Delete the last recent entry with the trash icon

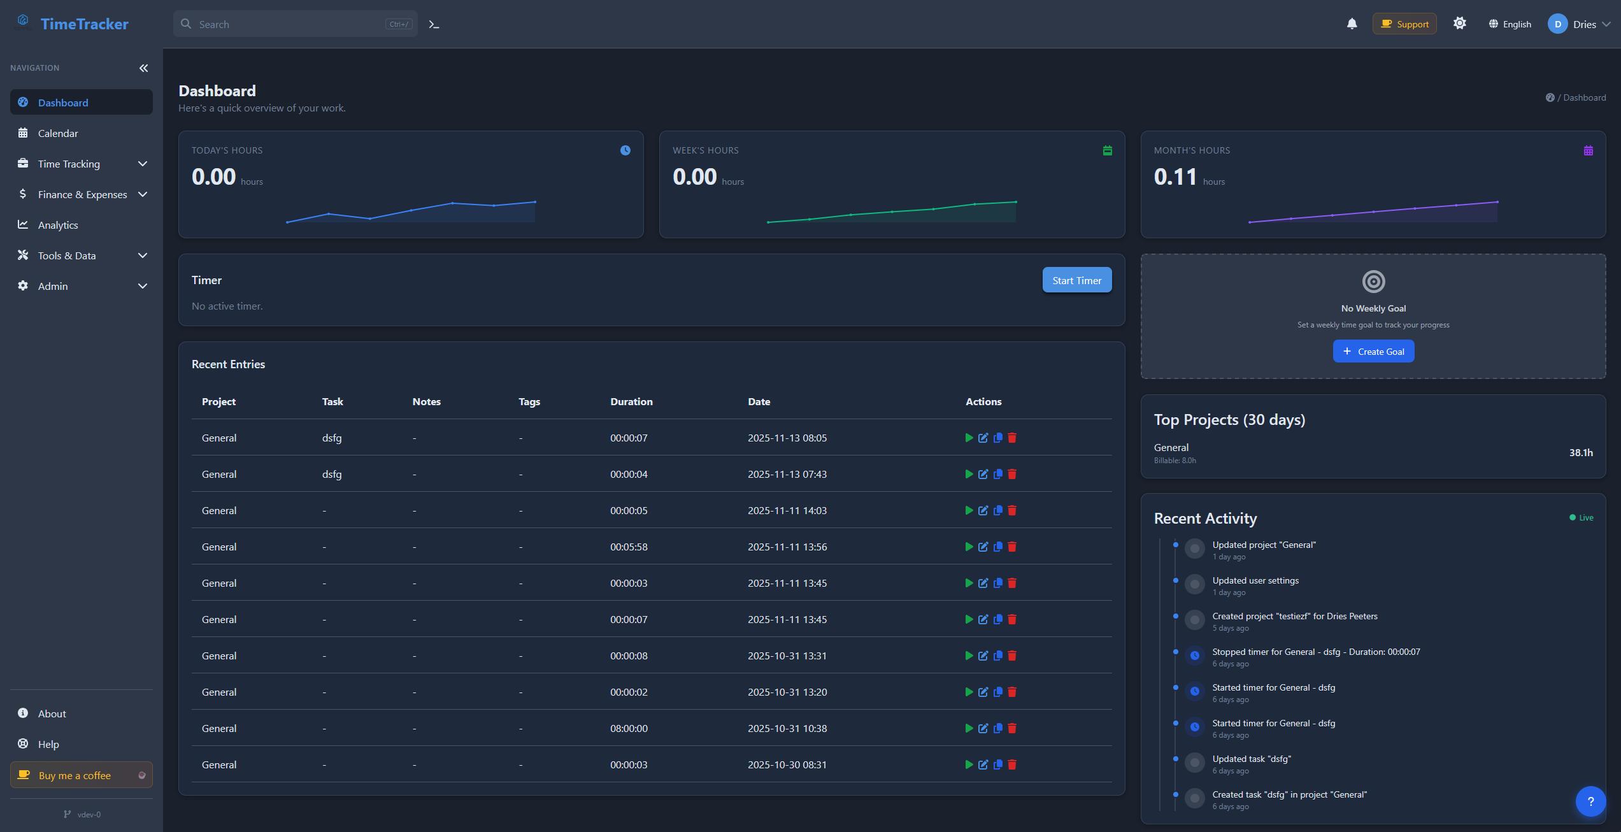1012,764
